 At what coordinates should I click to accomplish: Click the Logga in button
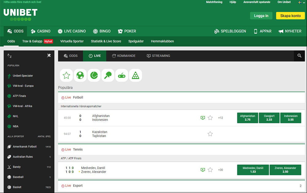pyautogui.click(x=261, y=16)
